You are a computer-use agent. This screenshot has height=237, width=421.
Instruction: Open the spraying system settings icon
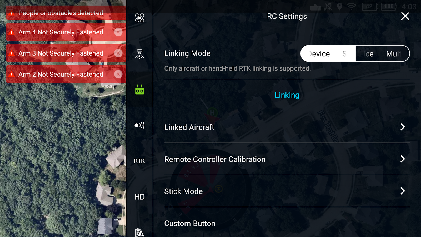(x=139, y=54)
